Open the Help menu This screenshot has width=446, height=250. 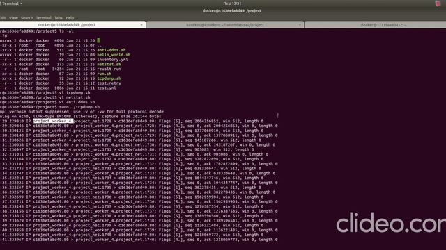click(70, 18)
